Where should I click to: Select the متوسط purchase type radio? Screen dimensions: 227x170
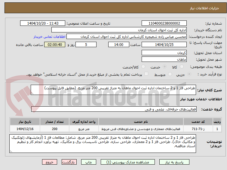[170, 74]
